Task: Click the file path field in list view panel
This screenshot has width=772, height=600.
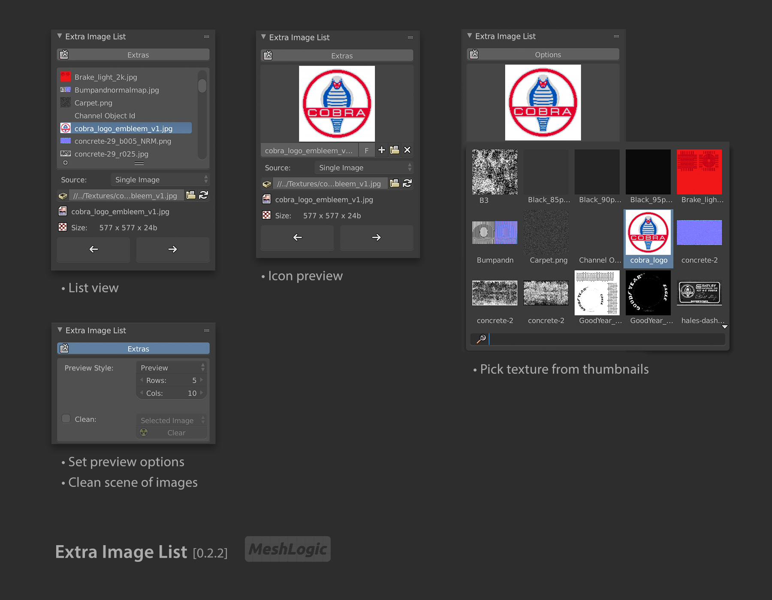Action: pos(127,196)
